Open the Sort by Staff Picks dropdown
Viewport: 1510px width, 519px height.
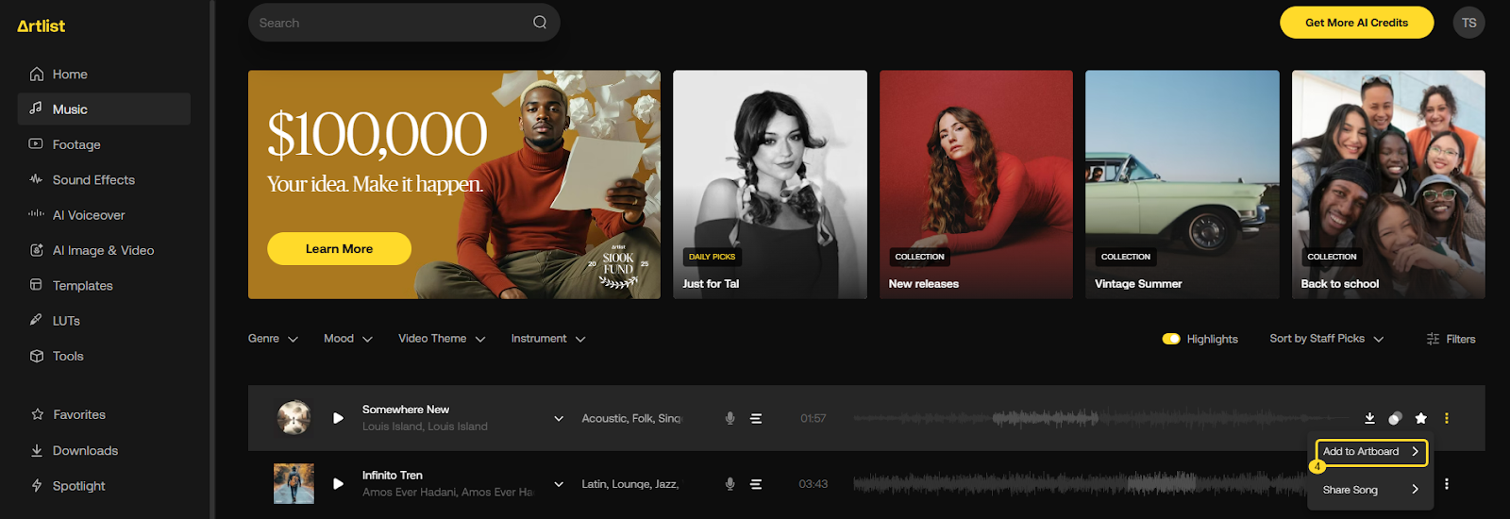[1326, 339]
